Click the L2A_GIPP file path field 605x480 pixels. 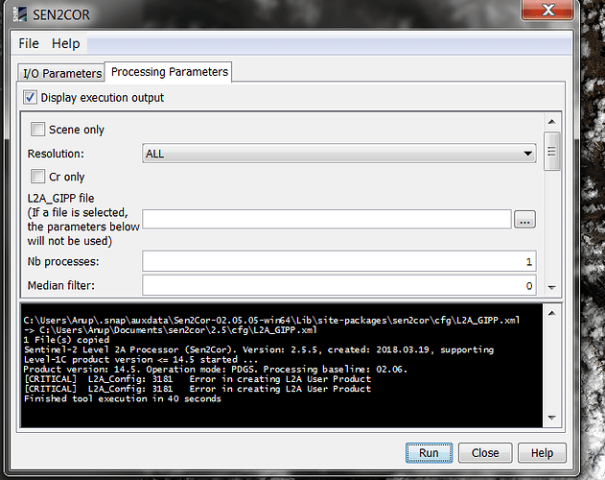click(x=327, y=219)
